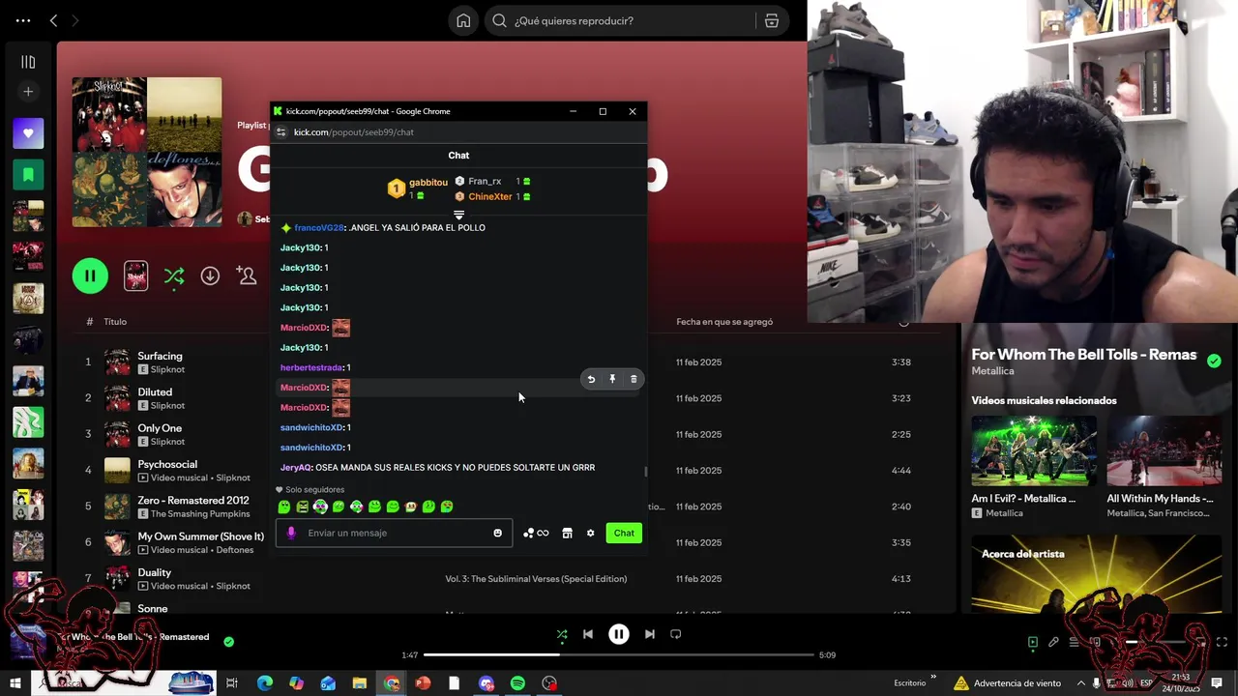Go back in Spotify navigation
The width and height of the screenshot is (1238, 696).
point(53,20)
